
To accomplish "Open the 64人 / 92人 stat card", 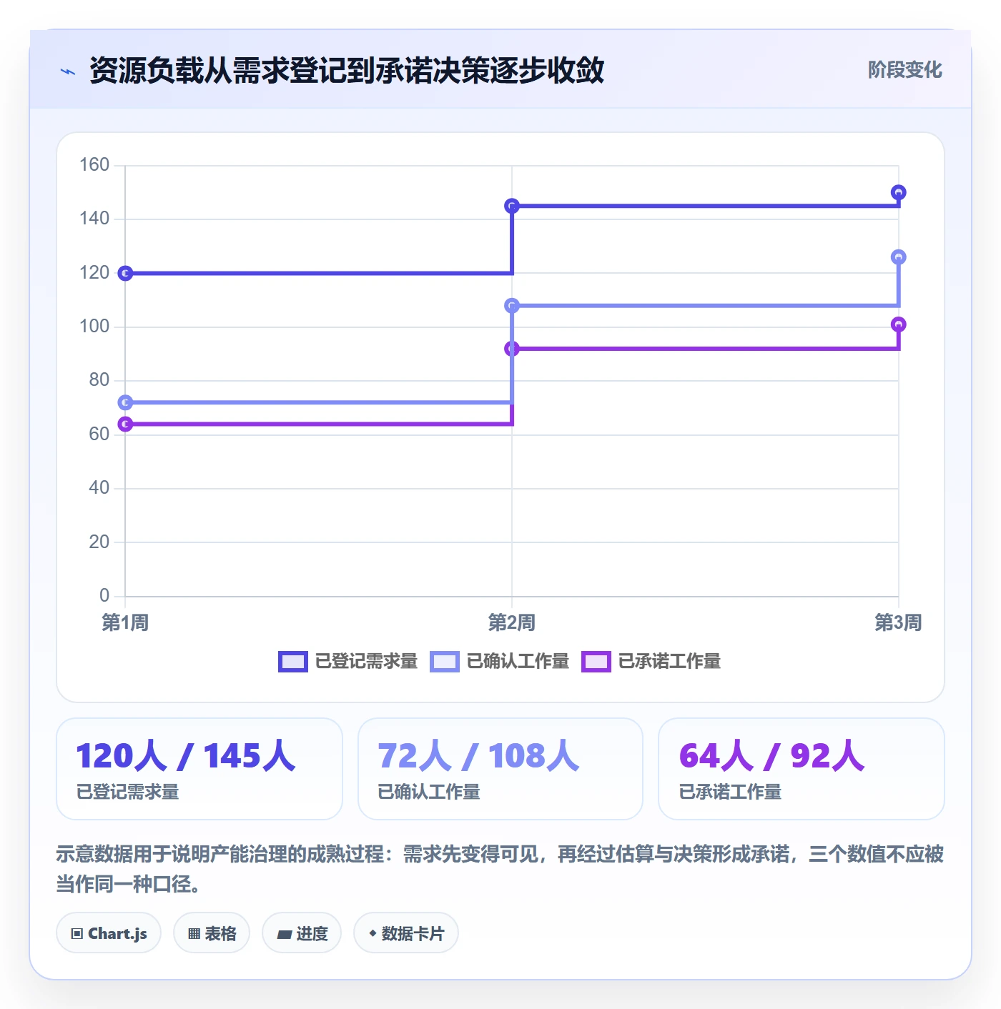I will tap(802, 769).
